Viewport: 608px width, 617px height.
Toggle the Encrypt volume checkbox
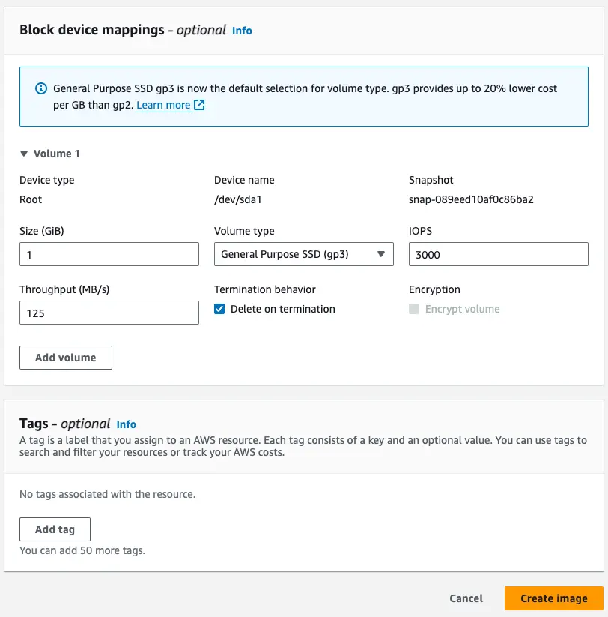(x=414, y=309)
